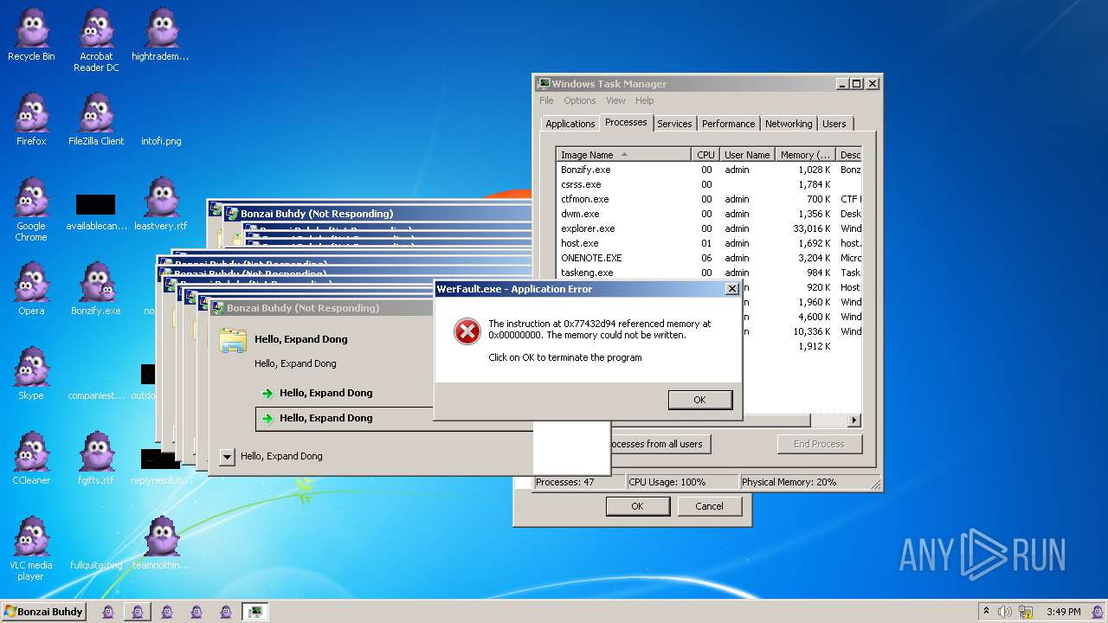Screen dimensions: 1108x623
Task: Click the 3:49 PM system clock
Action: (1064, 612)
